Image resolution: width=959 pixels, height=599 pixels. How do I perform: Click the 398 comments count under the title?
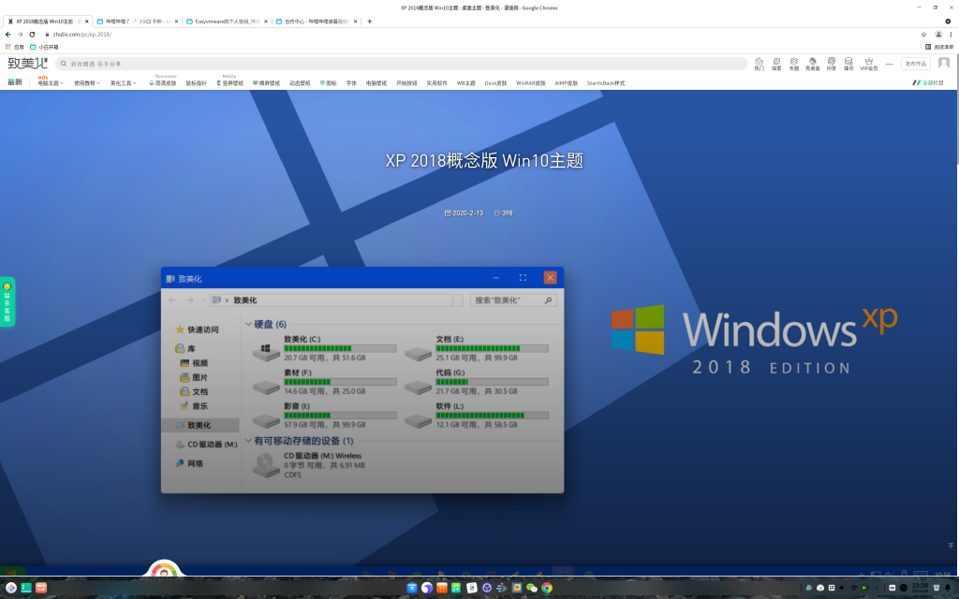(503, 213)
